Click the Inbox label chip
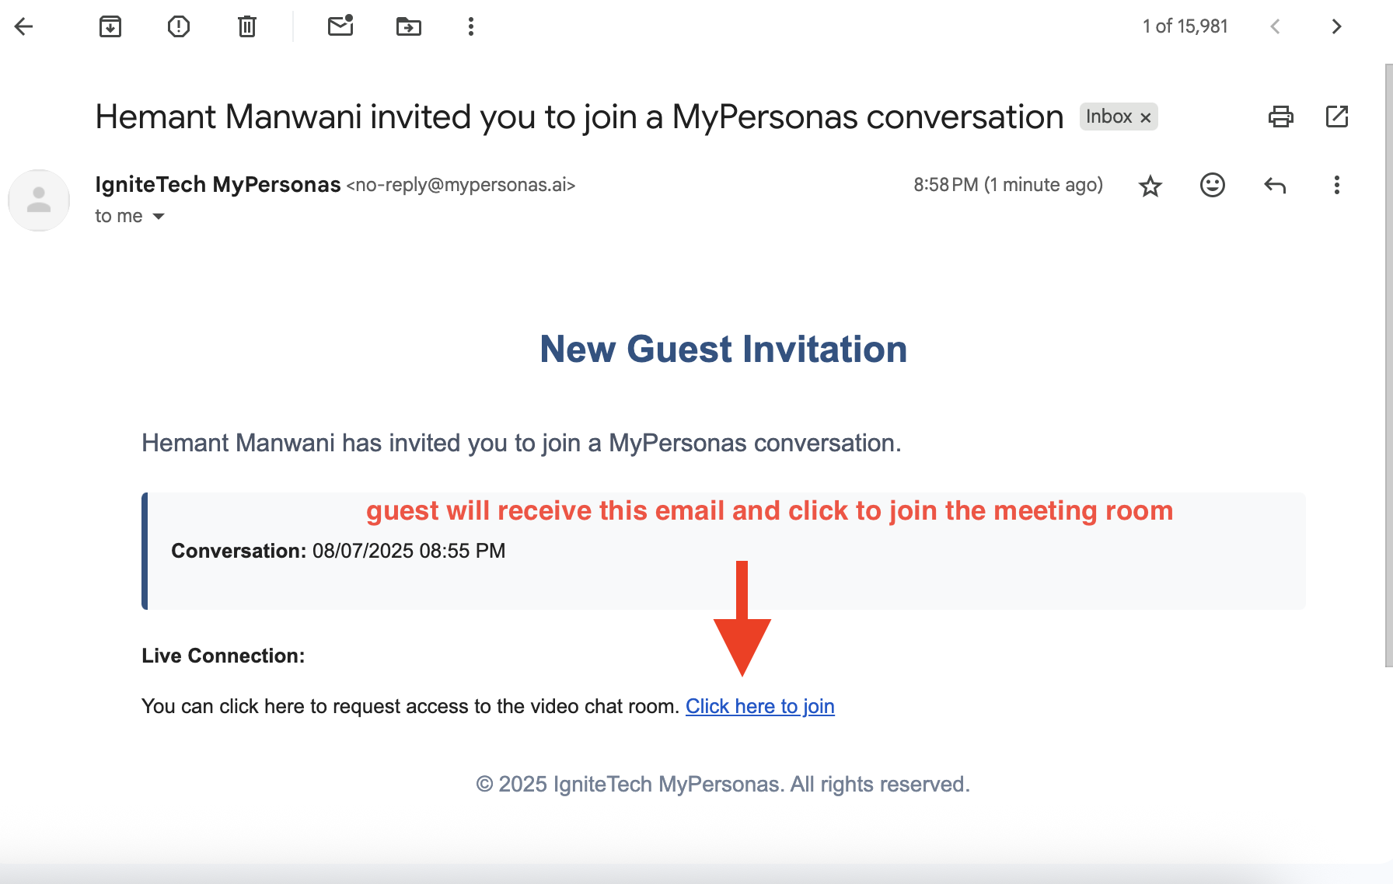Viewport: 1393px width, 884px height. click(1108, 117)
